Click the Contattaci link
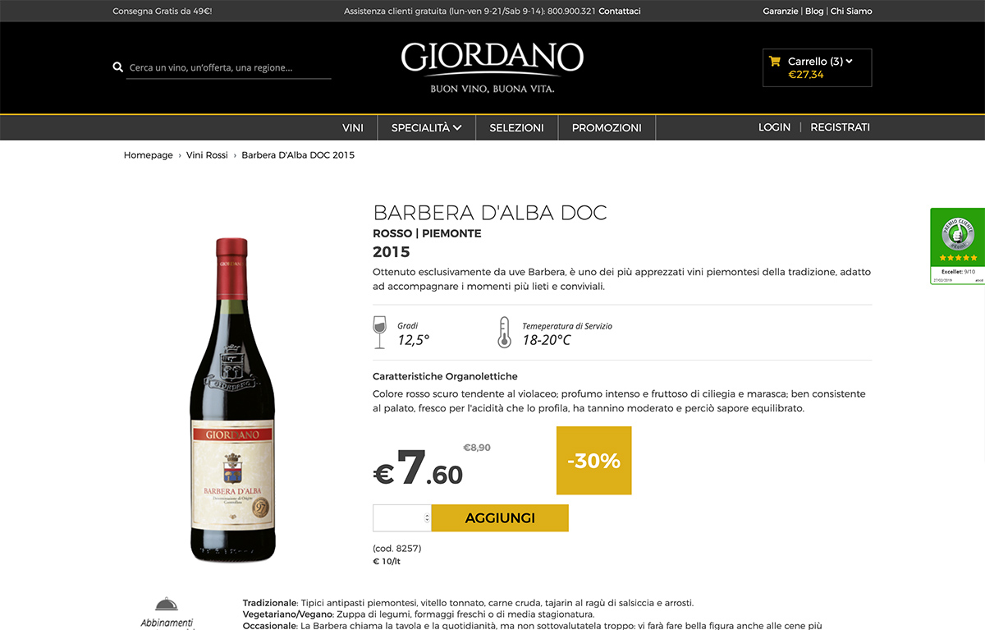 click(x=620, y=11)
